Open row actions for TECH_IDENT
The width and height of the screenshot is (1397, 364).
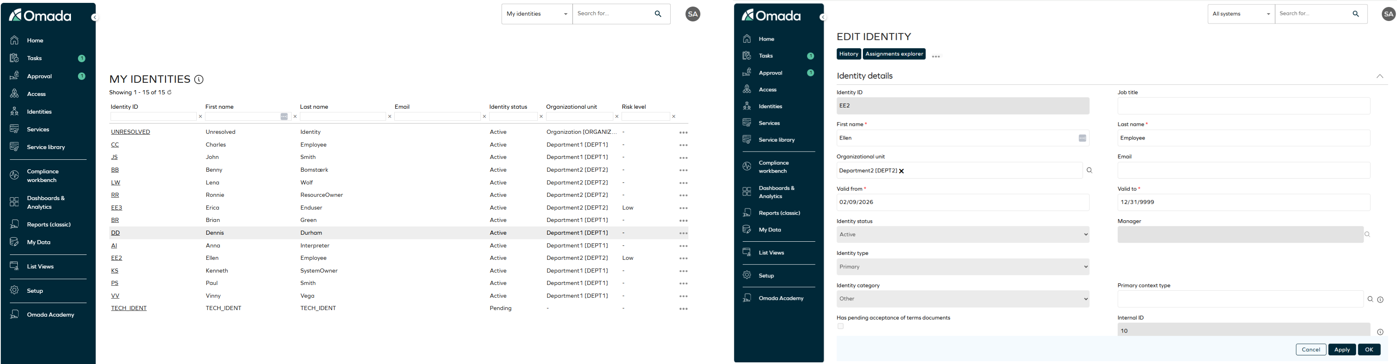[x=683, y=309]
